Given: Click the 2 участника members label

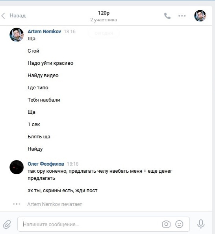Looking at the screenshot, I should coord(104,20).
